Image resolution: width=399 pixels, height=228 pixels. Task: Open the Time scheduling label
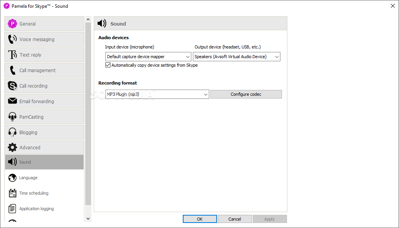(34, 193)
